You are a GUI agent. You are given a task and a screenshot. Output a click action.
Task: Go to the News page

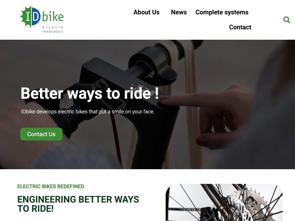coord(179,12)
